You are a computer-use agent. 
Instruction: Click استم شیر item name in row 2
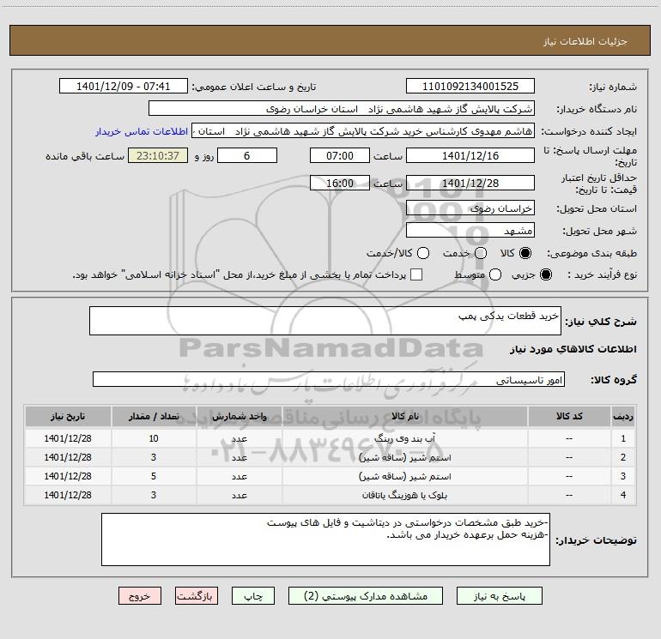coord(404,457)
